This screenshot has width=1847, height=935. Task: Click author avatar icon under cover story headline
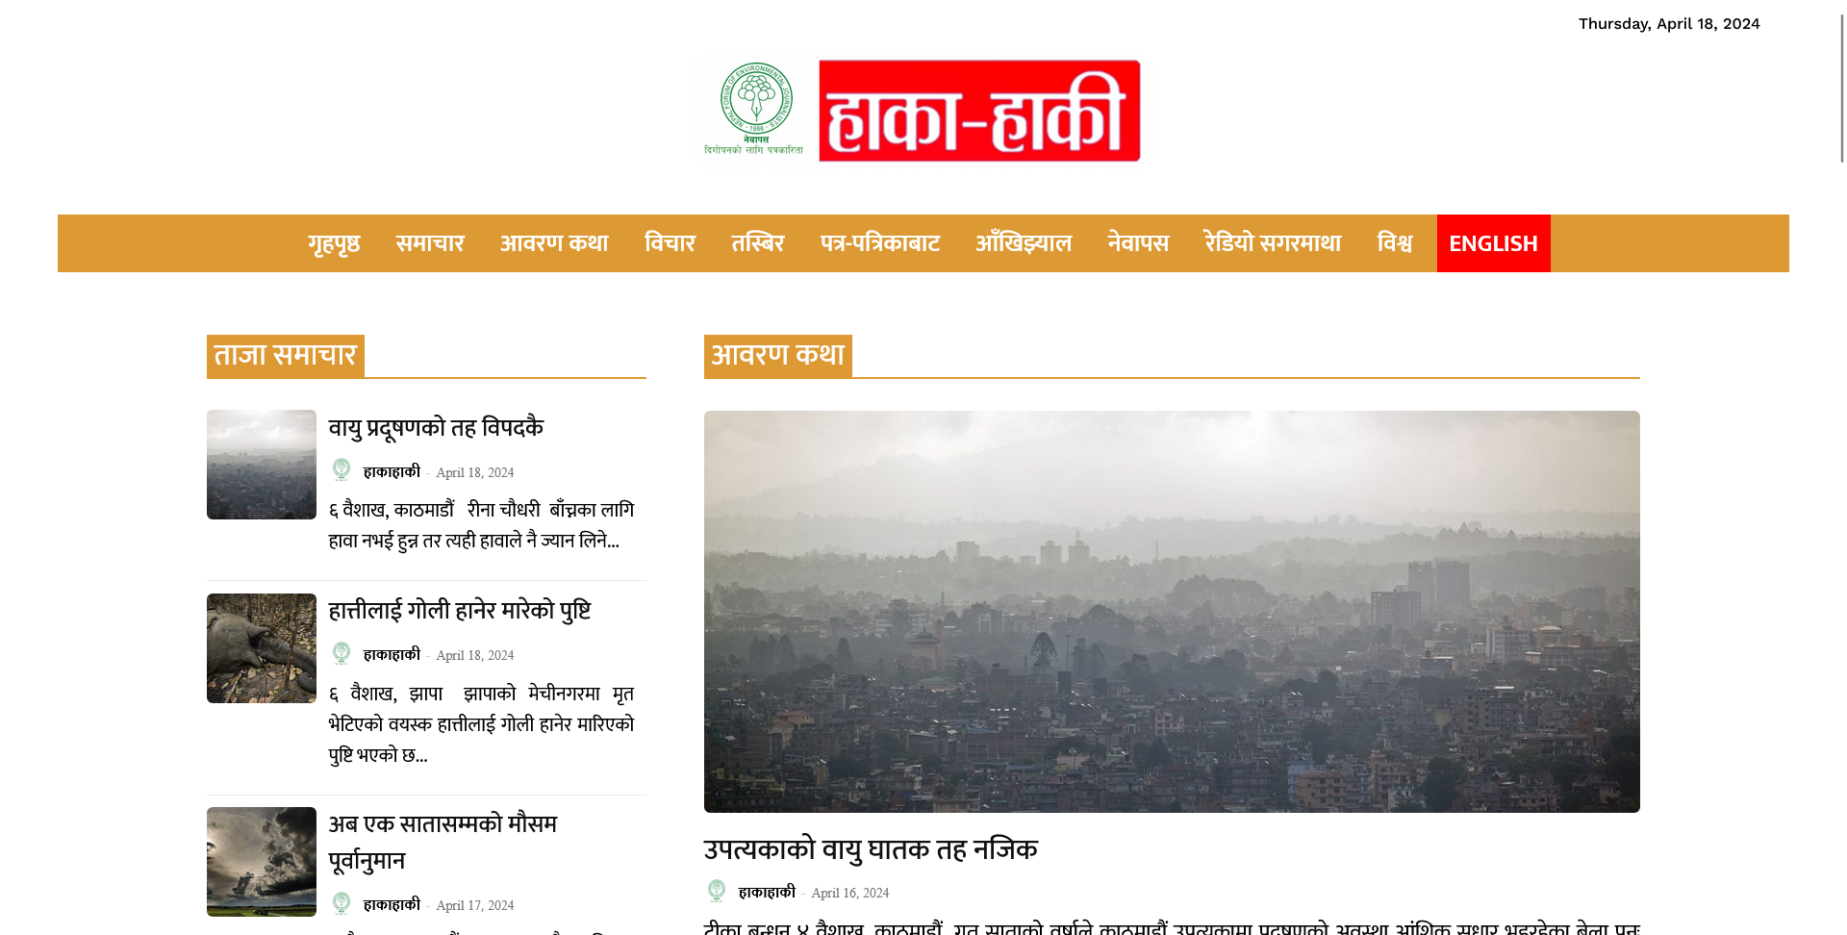[x=717, y=892]
